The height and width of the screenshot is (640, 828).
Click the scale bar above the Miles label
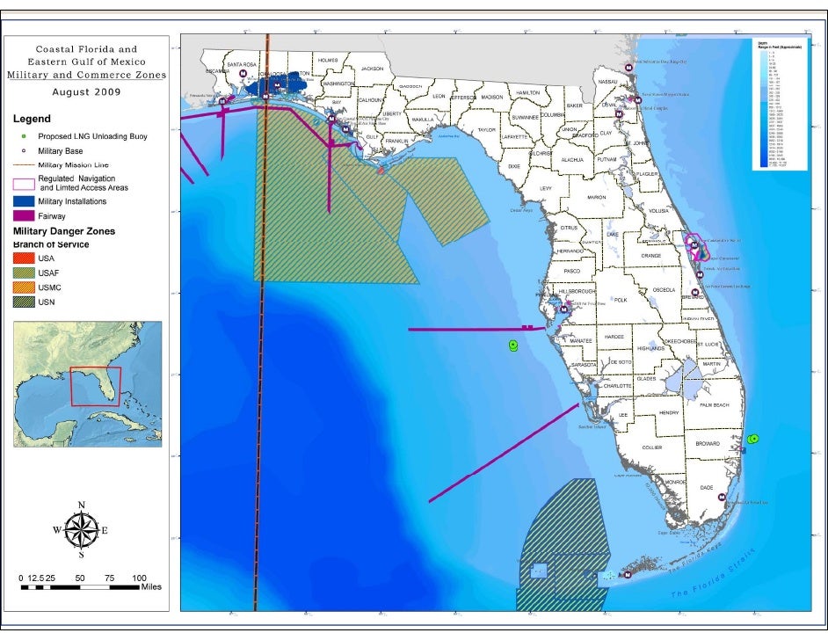point(80,587)
